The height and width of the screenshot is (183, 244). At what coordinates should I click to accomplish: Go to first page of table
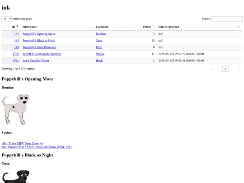[x=211, y=69]
